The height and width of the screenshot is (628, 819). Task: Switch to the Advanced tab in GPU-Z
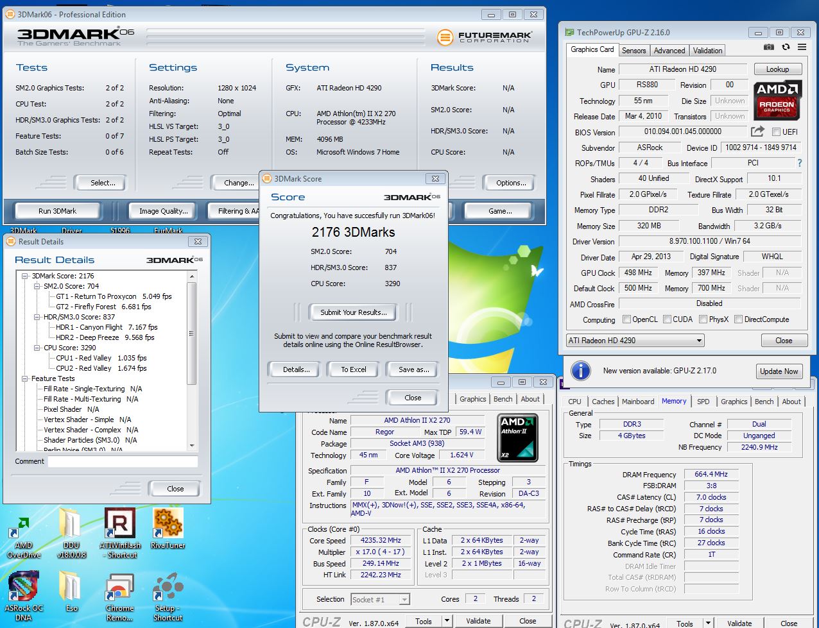coord(669,50)
